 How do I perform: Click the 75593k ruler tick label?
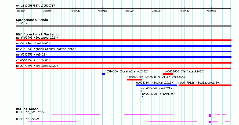[157, 11]
